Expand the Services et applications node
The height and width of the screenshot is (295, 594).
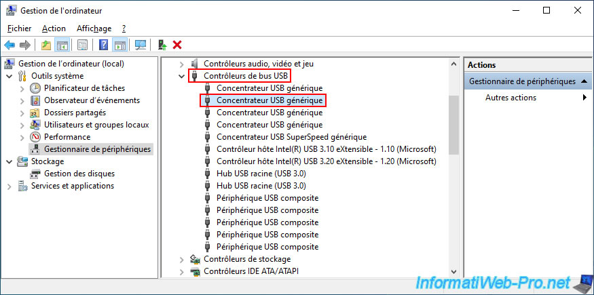click(x=9, y=186)
